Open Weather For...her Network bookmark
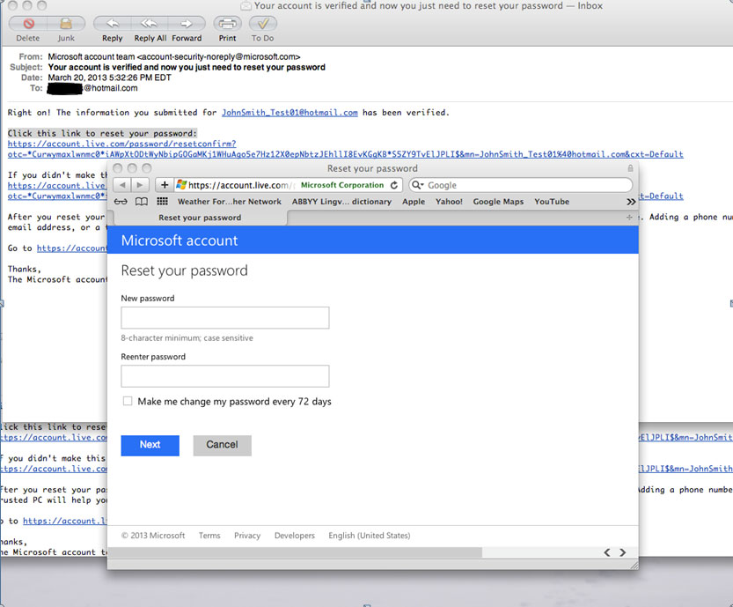733x607 pixels. (x=230, y=202)
